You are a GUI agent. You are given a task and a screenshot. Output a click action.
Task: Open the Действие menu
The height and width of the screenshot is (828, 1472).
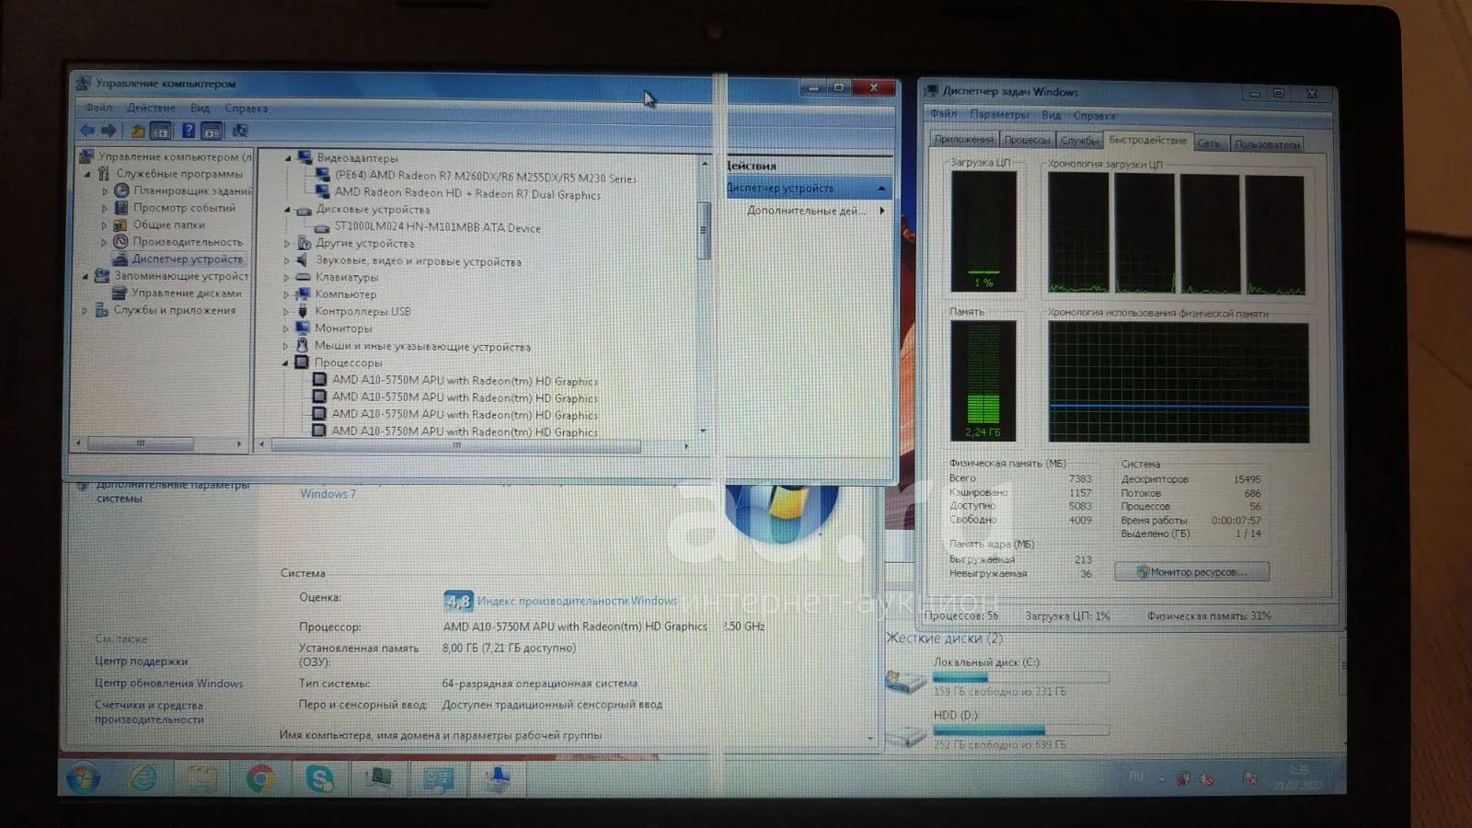151,108
